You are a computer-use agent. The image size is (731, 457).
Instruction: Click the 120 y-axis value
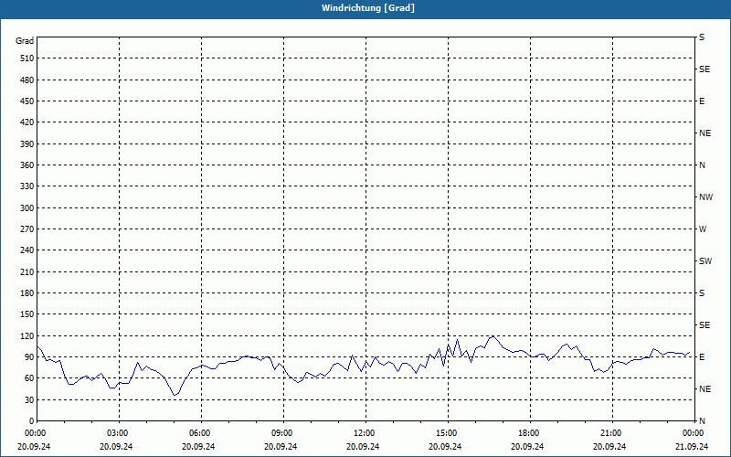tap(26, 335)
